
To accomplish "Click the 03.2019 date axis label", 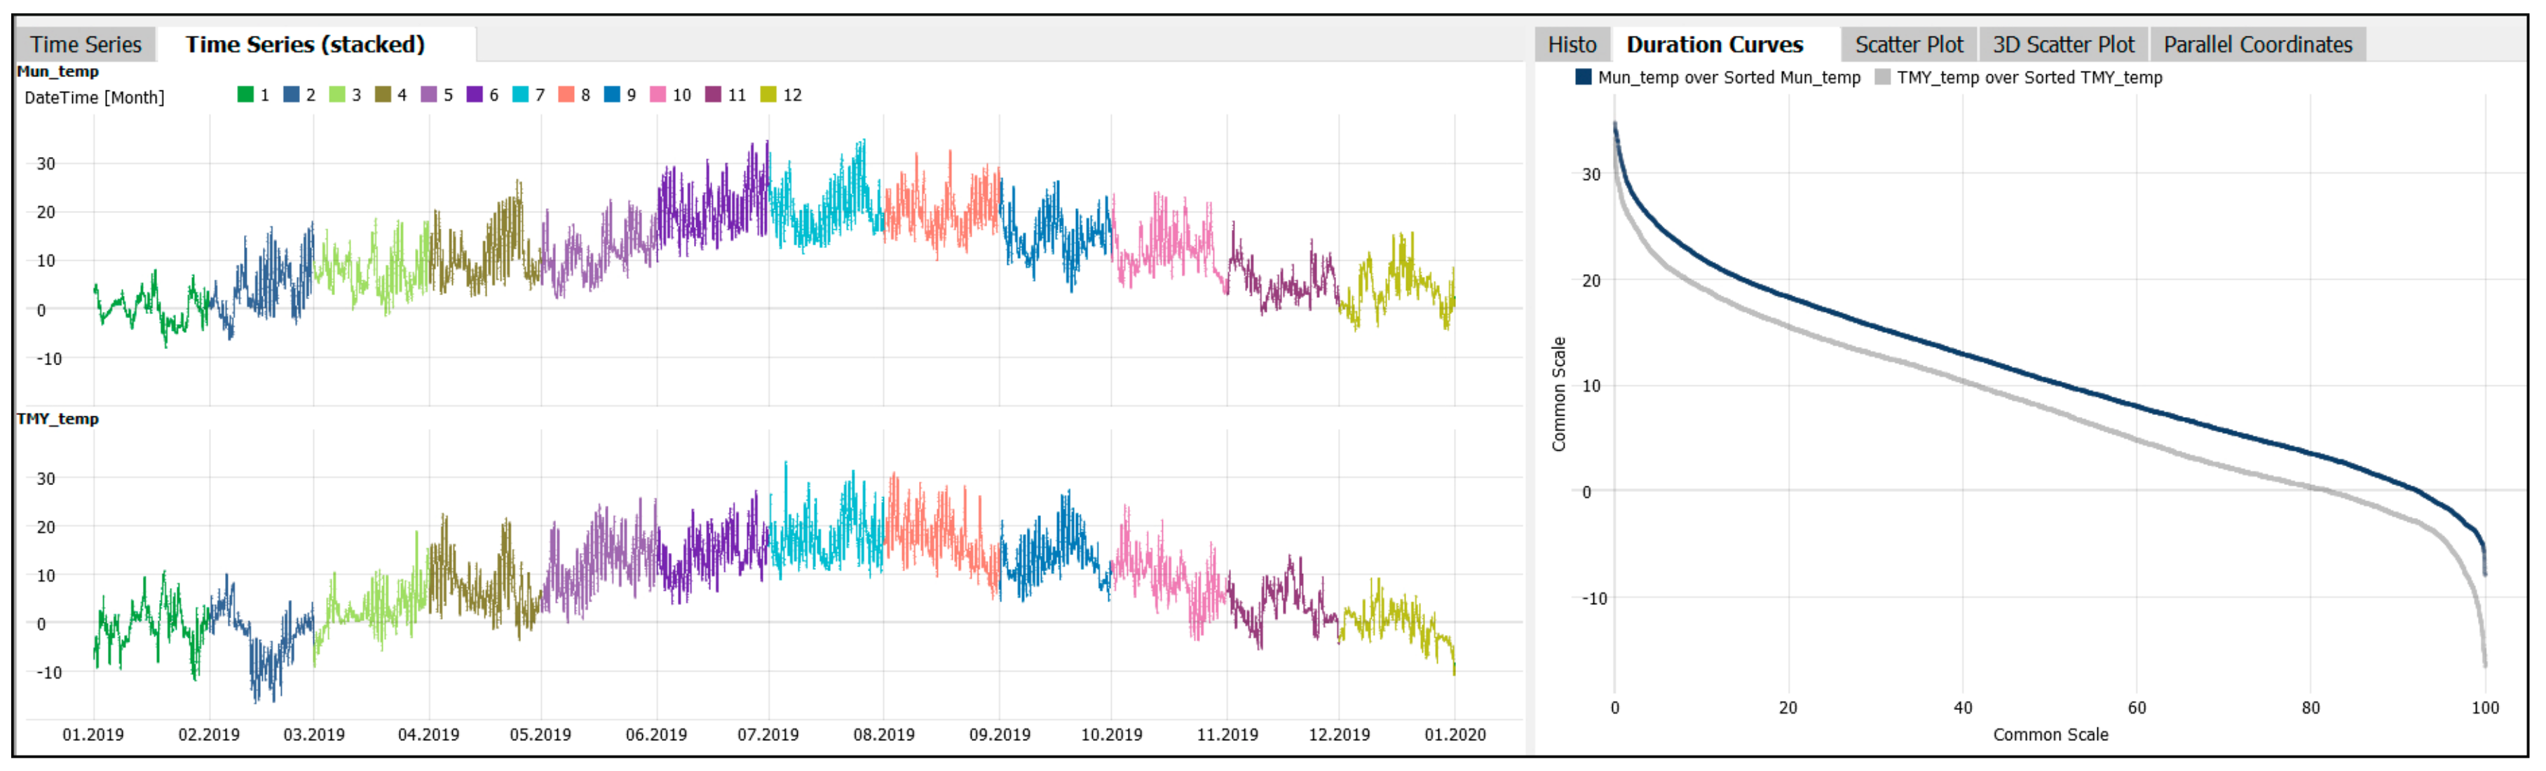I will click(313, 735).
